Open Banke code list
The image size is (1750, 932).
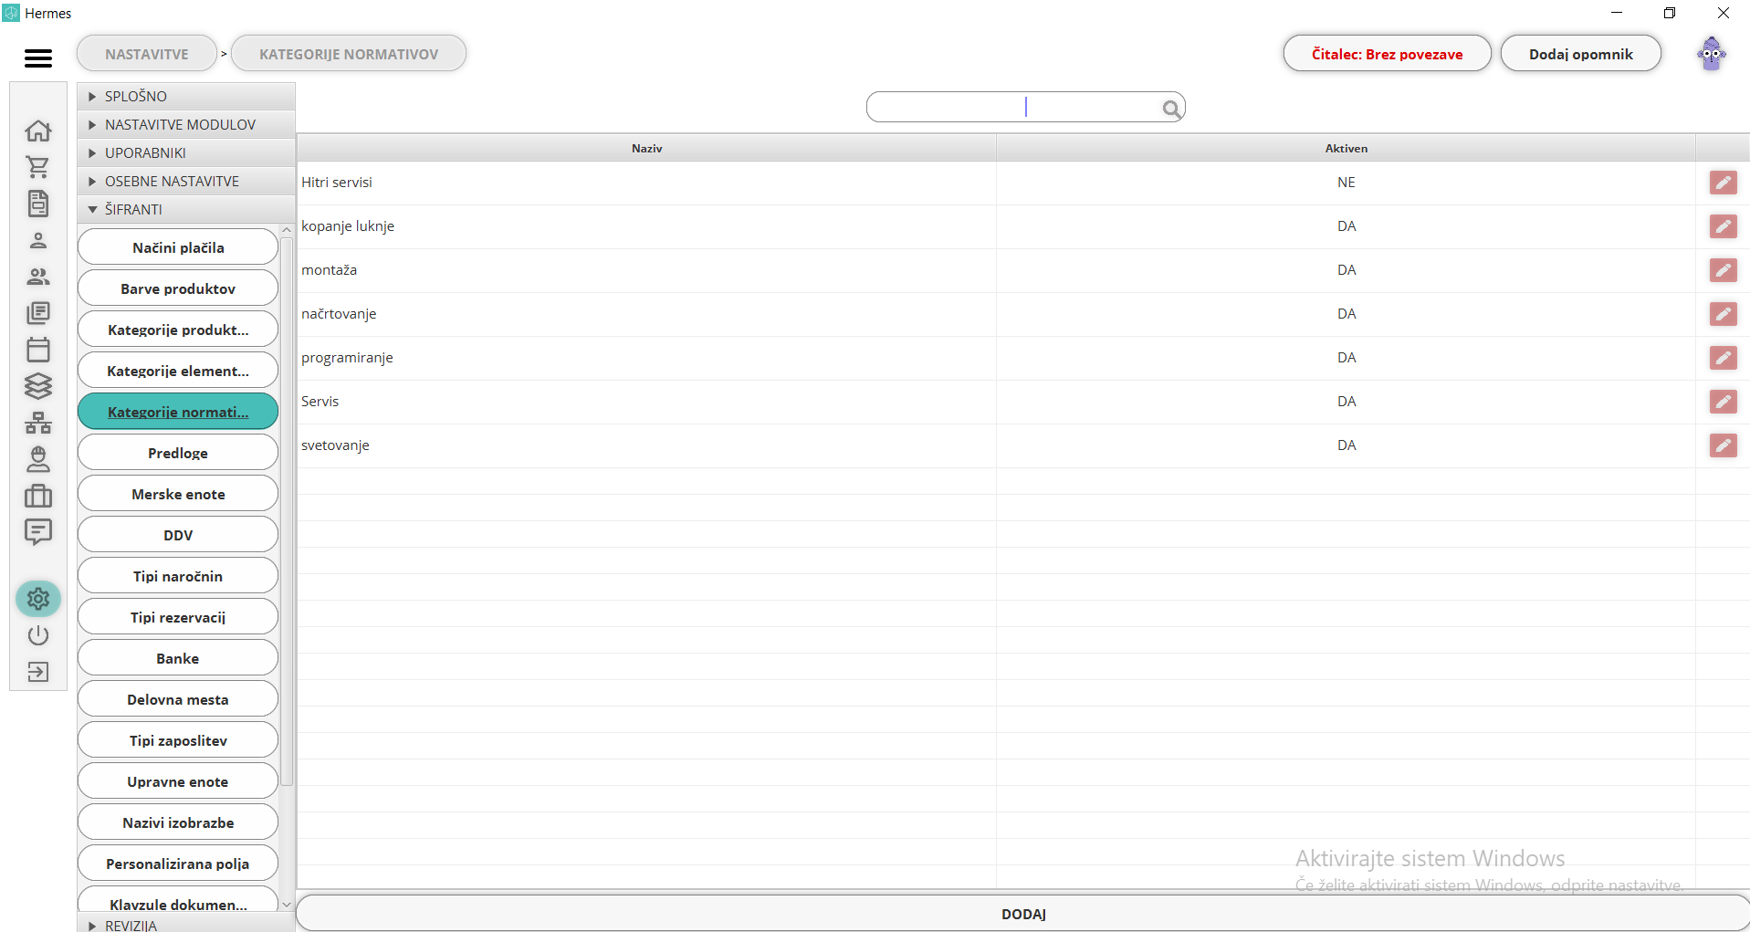[178, 658]
